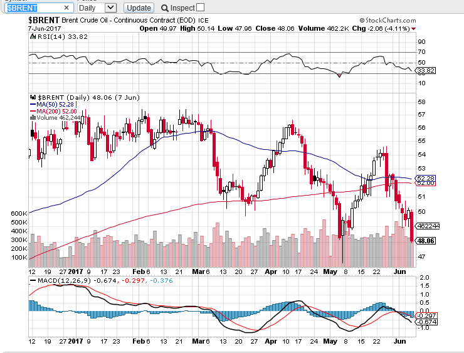This screenshot has height=353, width=464.
Task: Click the May label on the price axis
Action: point(330,271)
